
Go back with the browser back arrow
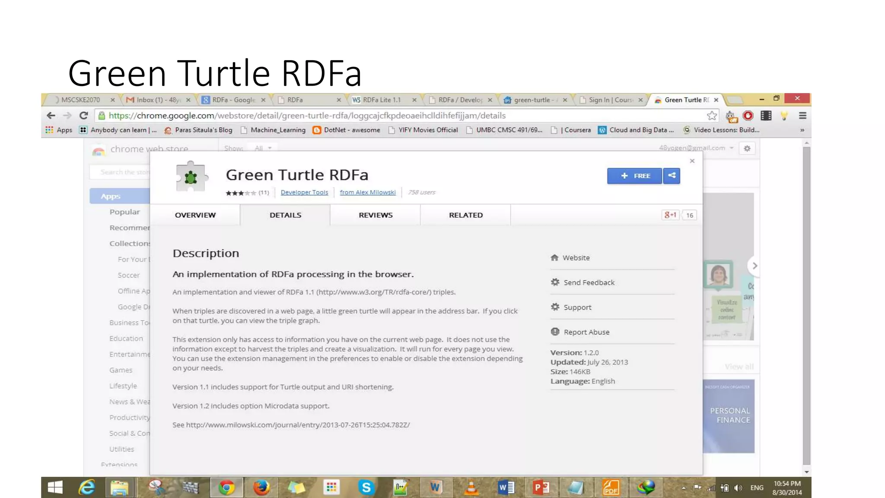coord(51,115)
